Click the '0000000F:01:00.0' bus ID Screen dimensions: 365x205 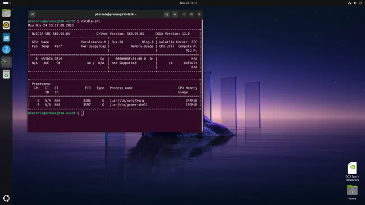tap(131, 59)
